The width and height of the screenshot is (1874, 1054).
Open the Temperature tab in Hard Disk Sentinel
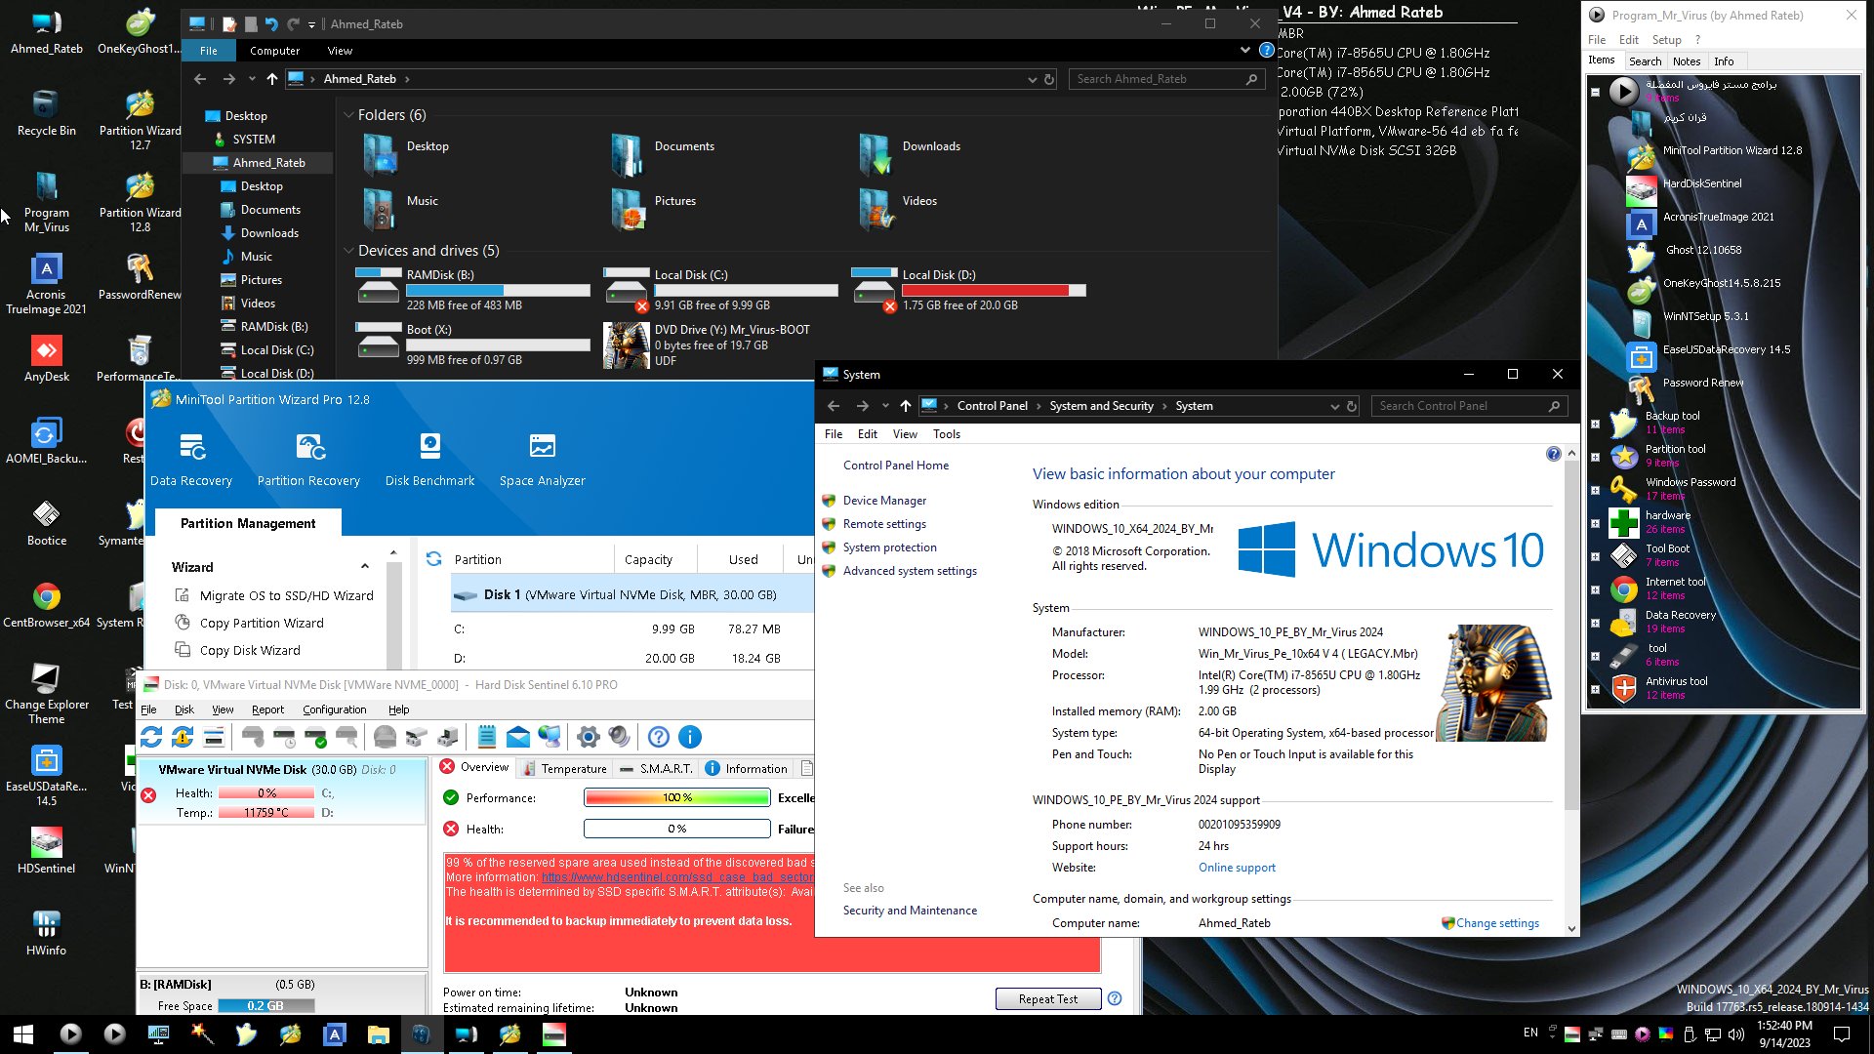(564, 769)
